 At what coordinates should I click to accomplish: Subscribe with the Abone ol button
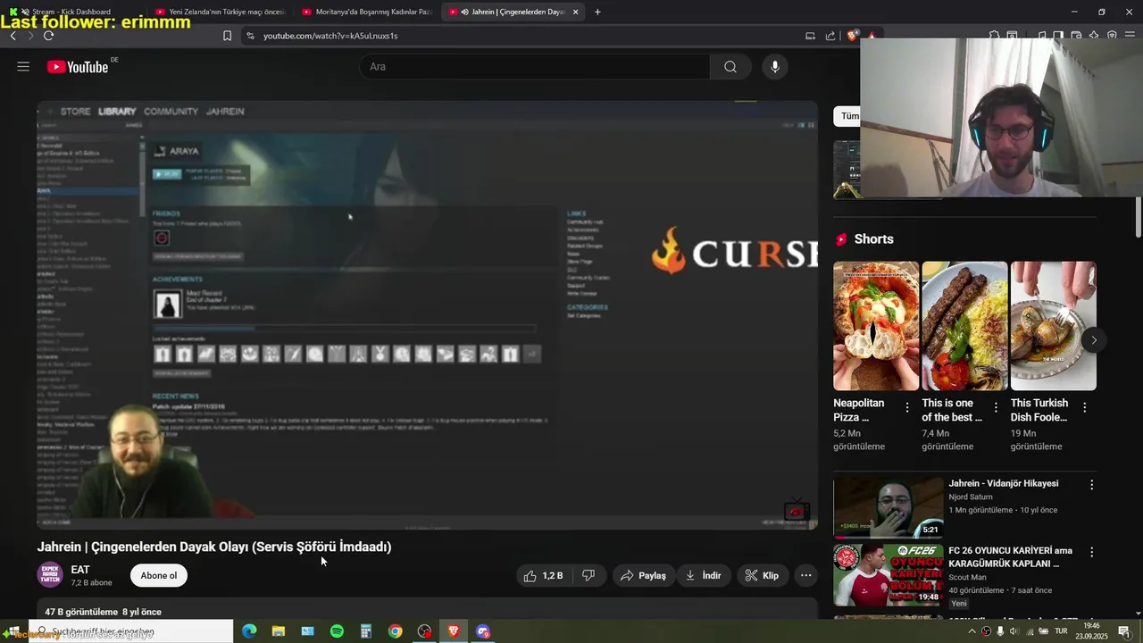coord(159,576)
